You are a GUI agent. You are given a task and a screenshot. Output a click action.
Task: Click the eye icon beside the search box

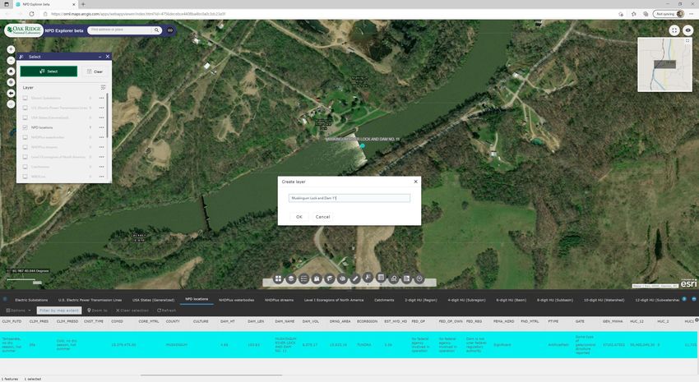170,30
